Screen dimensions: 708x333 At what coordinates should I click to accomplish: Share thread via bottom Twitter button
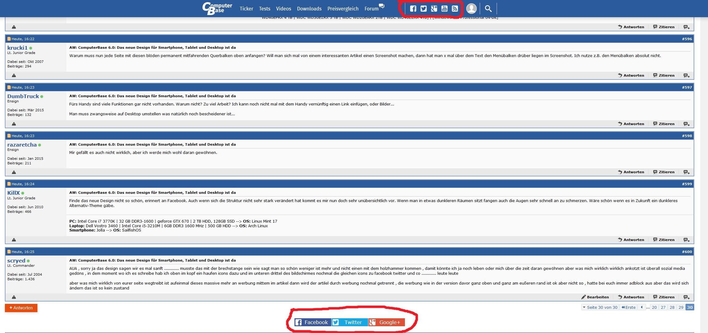coord(350,322)
